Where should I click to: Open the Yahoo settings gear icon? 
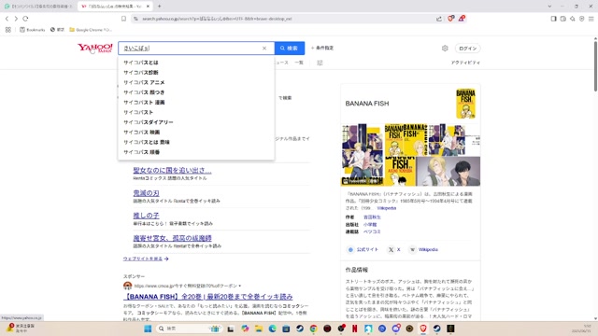pos(445,48)
